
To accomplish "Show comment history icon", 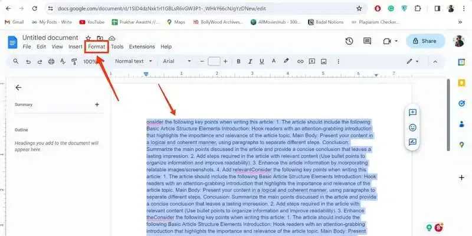I will click(367, 41).
